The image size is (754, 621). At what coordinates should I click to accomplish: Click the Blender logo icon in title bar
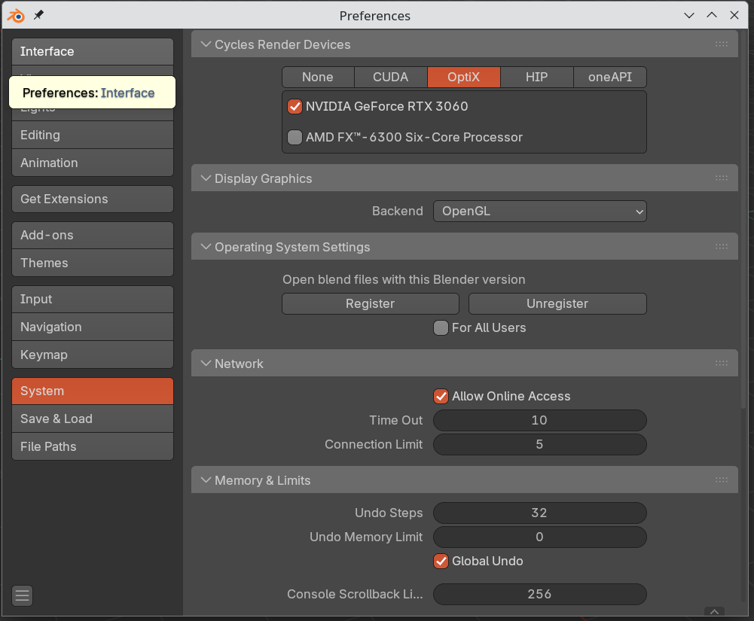[15, 15]
